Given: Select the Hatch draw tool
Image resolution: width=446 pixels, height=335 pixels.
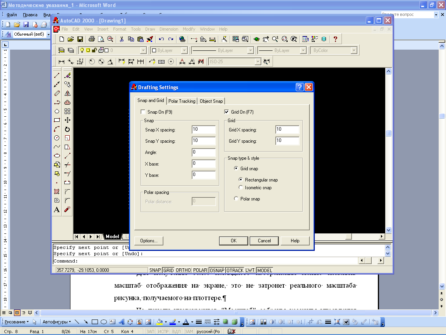Looking at the screenshot, I should [x=57, y=192].
